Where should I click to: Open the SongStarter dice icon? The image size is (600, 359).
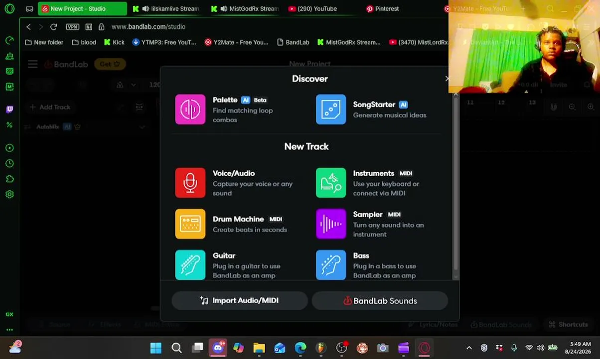(331, 109)
